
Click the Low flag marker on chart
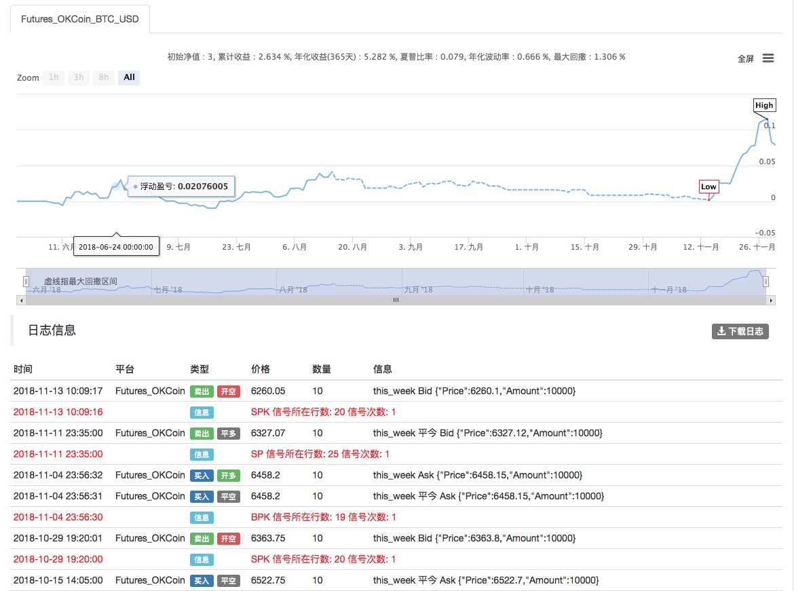click(708, 187)
